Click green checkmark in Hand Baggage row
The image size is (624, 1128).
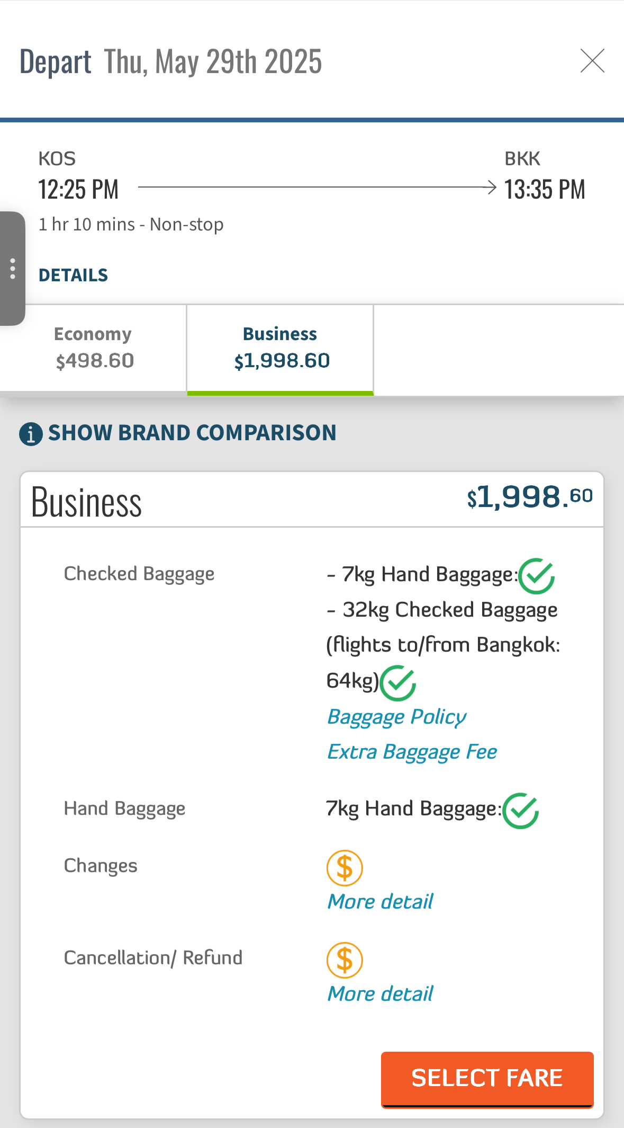coord(520,811)
